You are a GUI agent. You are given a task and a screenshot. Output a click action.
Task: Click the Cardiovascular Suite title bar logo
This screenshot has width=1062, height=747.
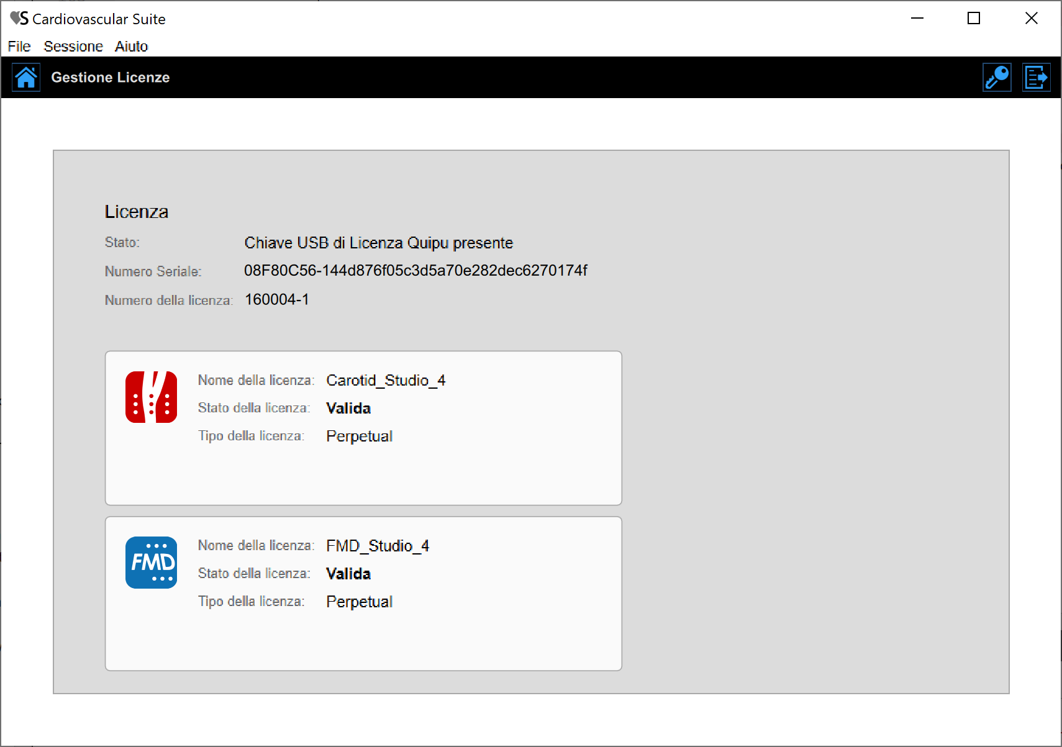point(19,19)
